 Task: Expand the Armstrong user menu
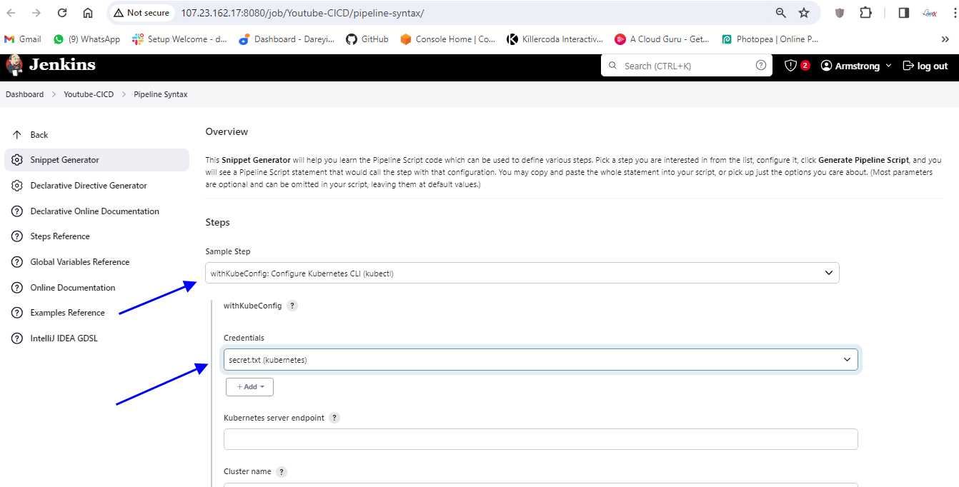coord(856,66)
